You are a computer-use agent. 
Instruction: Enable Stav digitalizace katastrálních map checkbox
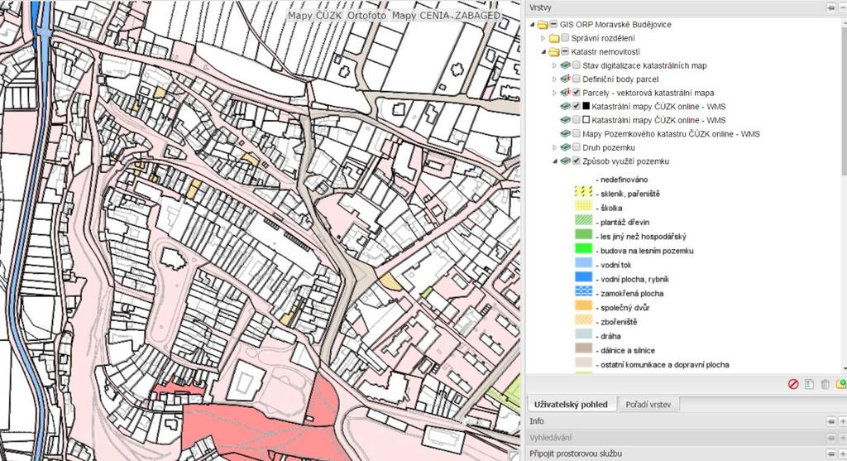point(577,65)
